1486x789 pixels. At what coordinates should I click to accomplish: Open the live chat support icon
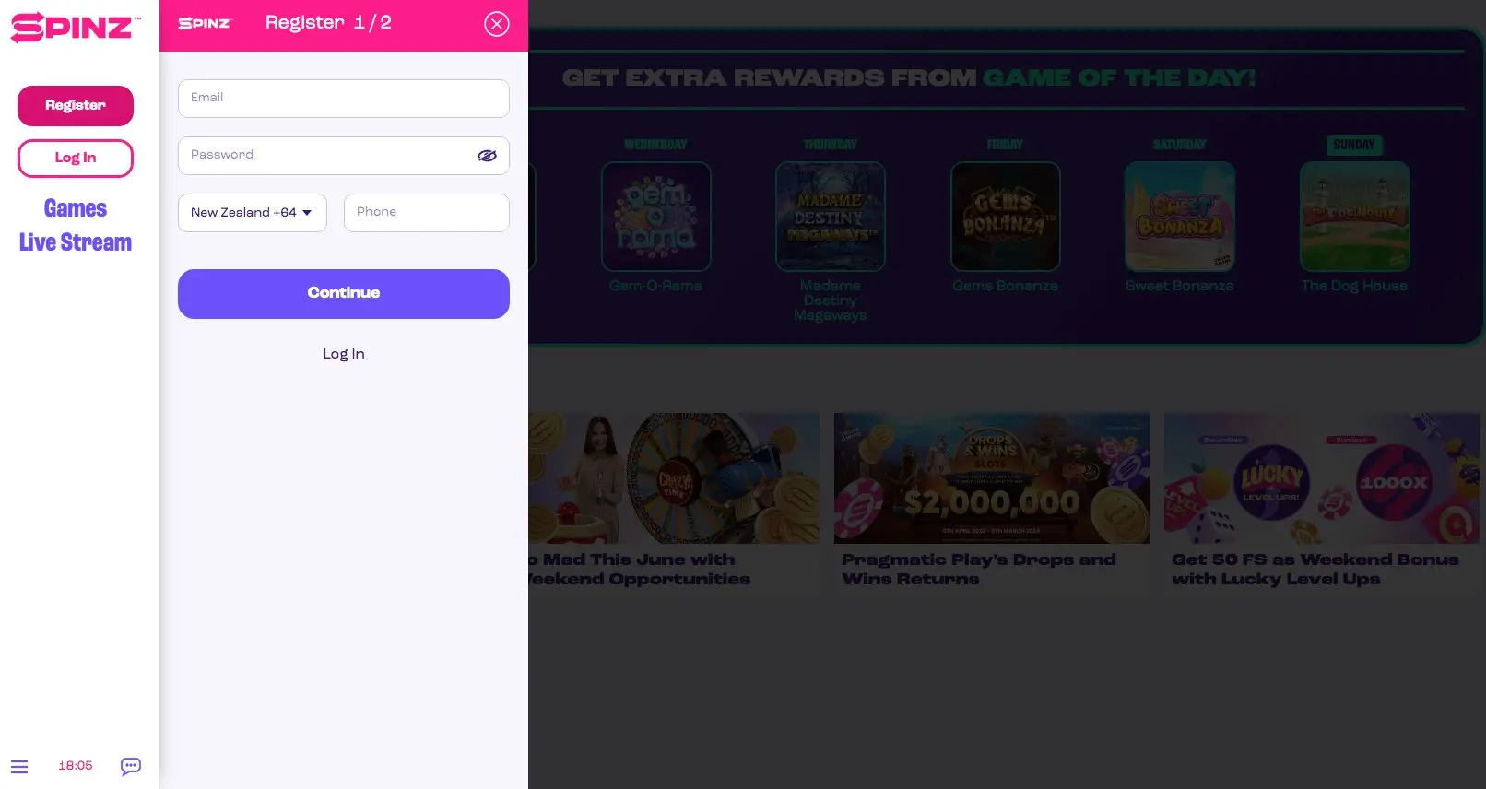pos(131,766)
